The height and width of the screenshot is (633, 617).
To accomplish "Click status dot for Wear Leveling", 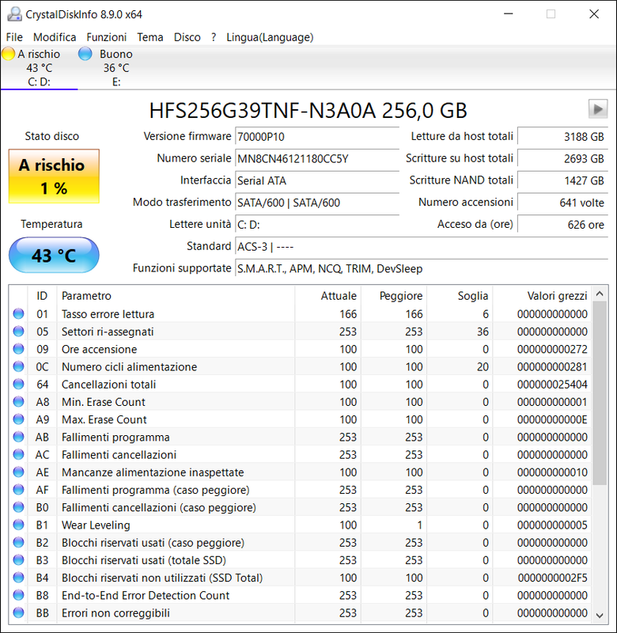I will 18,525.
